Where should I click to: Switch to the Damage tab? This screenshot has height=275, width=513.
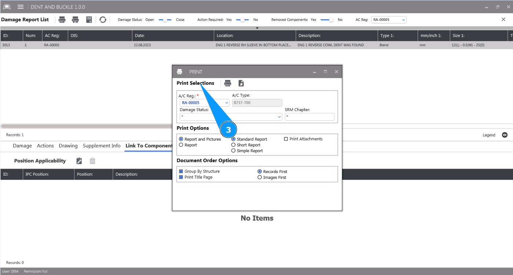[22, 146]
